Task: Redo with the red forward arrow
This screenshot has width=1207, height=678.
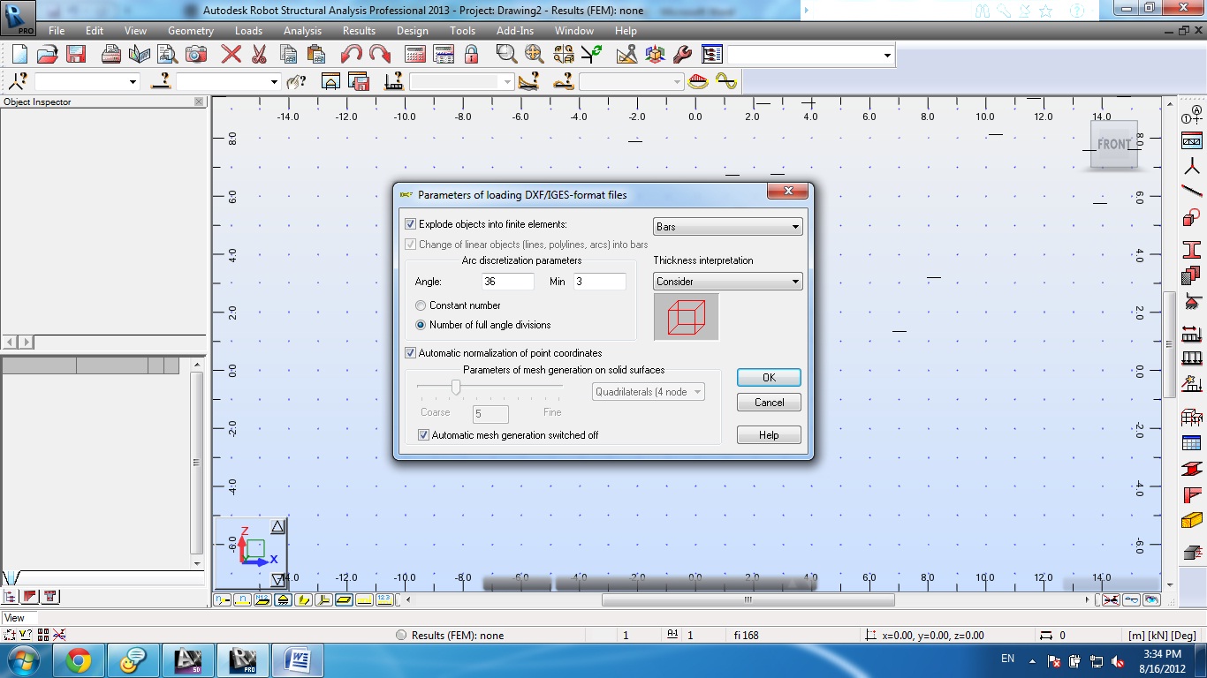Action: coord(380,54)
